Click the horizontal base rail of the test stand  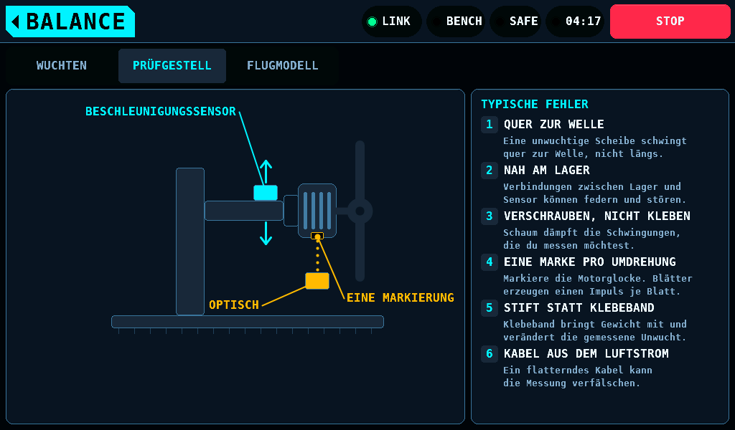click(248, 322)
